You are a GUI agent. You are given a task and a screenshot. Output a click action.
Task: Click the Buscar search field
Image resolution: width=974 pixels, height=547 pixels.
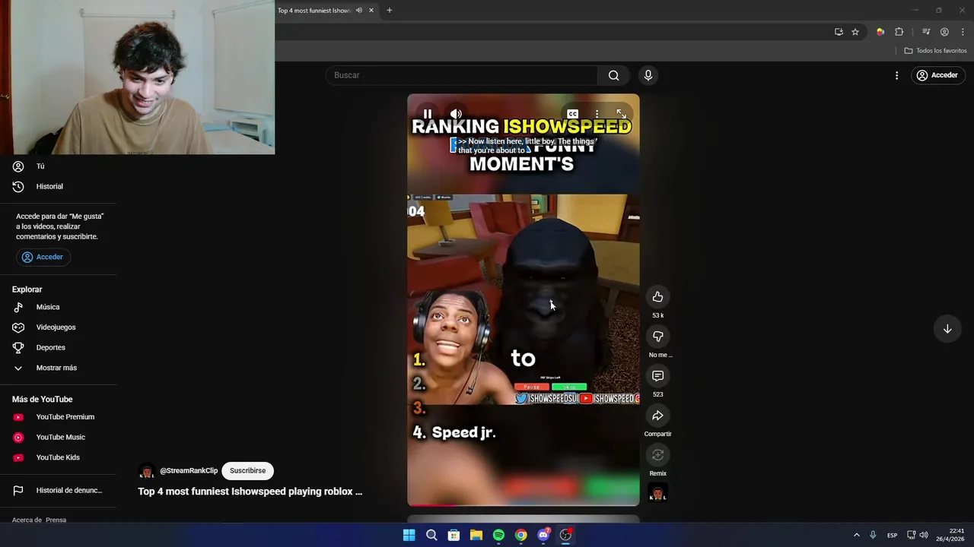click(463, 75)
